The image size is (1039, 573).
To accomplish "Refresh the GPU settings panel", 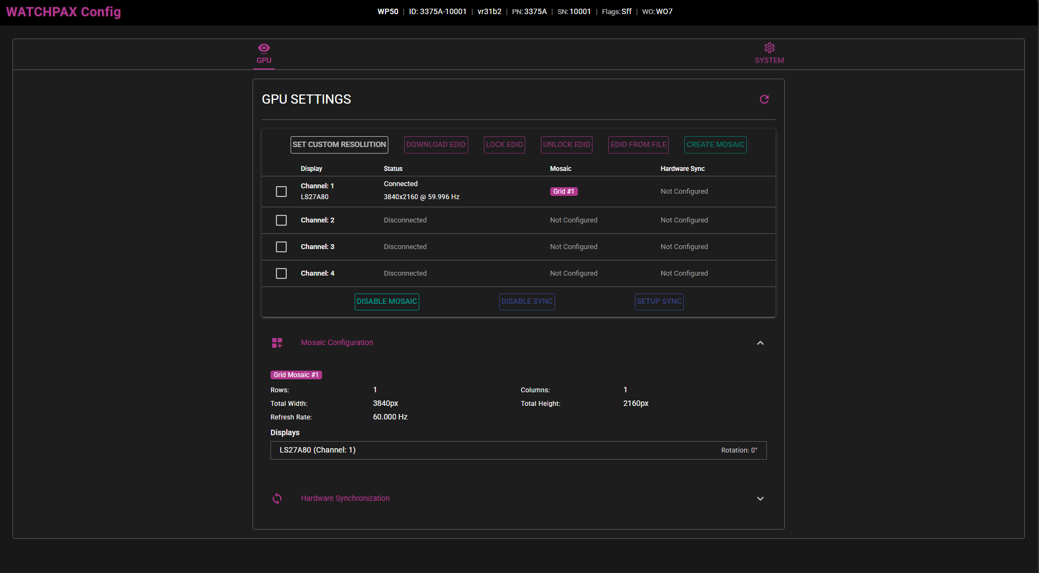I will 764,99.
